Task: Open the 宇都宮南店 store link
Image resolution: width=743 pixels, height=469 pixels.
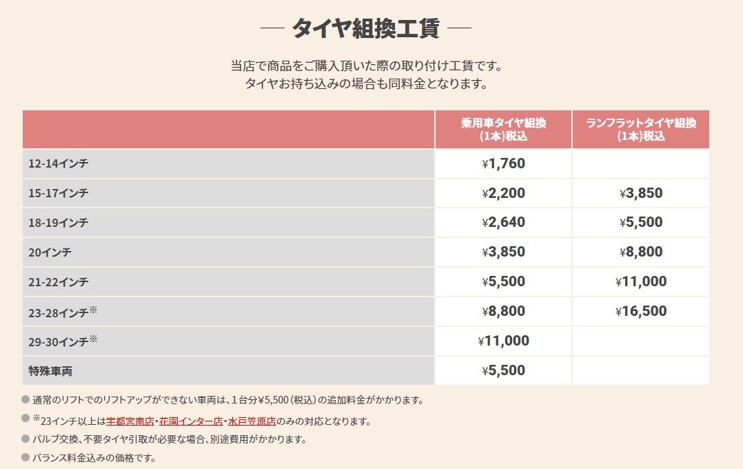Action: click(x=130, y=421)
